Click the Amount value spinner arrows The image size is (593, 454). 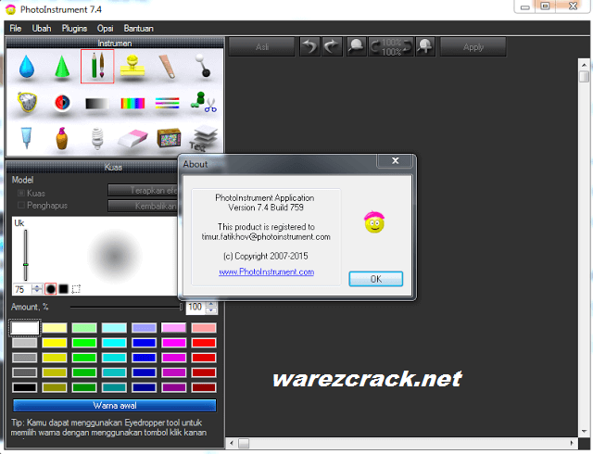[211, 308]
